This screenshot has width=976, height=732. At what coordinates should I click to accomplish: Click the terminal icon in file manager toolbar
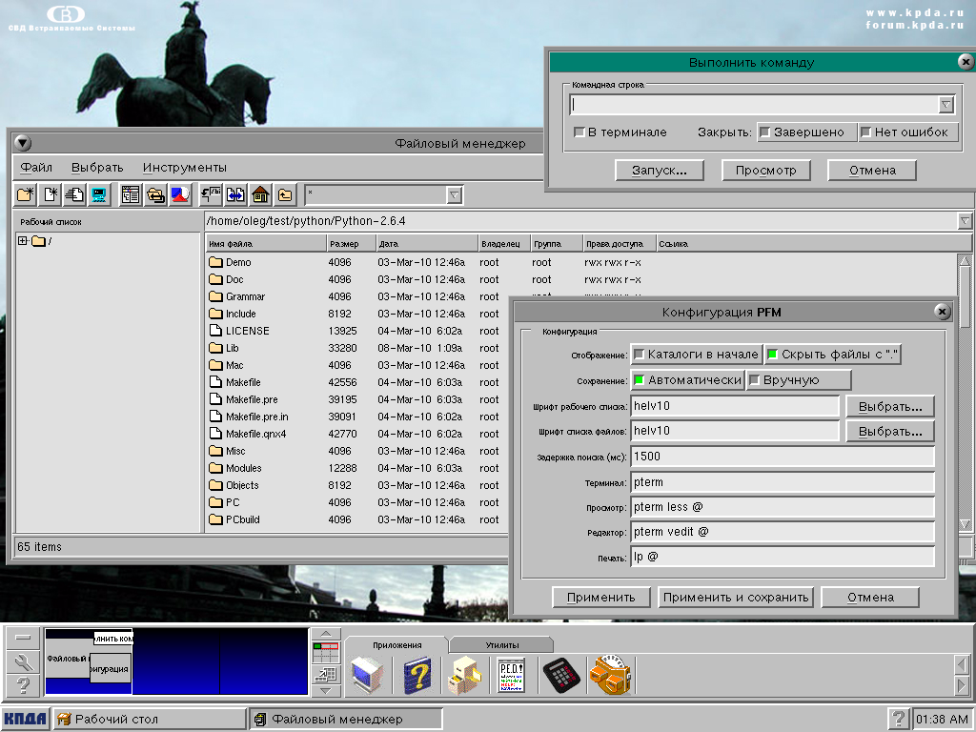99,195
